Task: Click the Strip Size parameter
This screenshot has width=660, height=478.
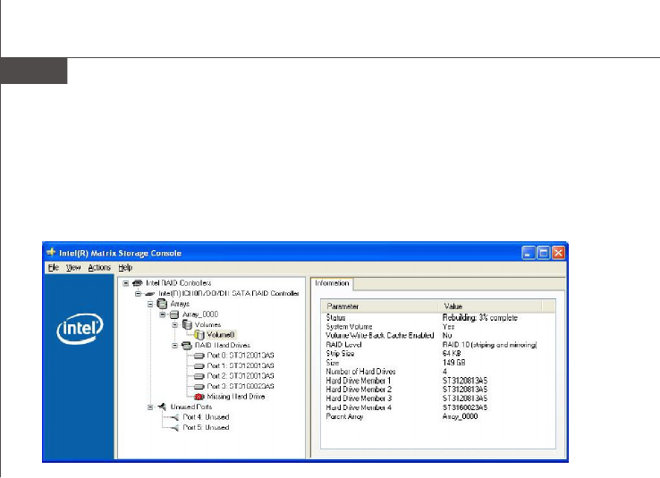Action: (x=340, y=354)
